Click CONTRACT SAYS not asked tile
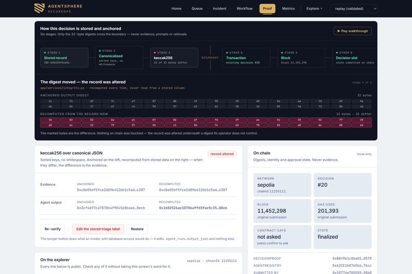This screenshot has height=274, width=412. tap(282, 237)
